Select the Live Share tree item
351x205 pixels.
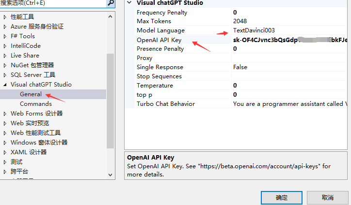tap(25, 56)
